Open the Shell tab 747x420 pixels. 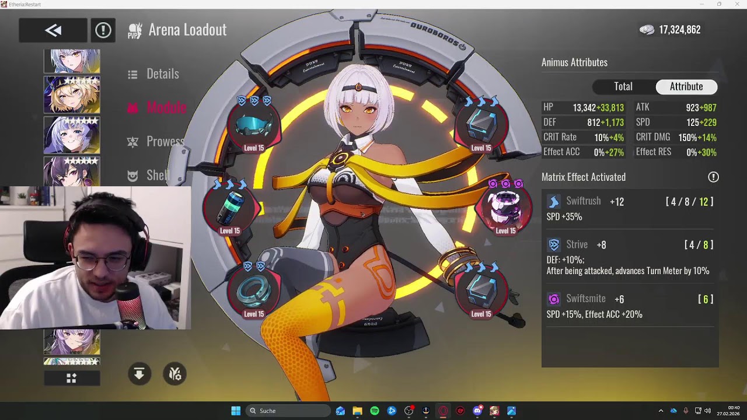pyautogui.click(x=149, y=175)
